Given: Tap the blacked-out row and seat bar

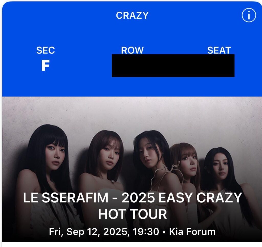Looking at the screenshot, I should point(173,66).
